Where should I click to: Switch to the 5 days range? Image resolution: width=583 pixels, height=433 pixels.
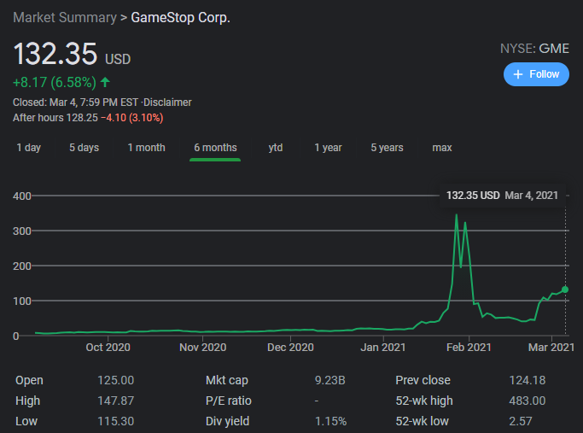tap(84, 148)
